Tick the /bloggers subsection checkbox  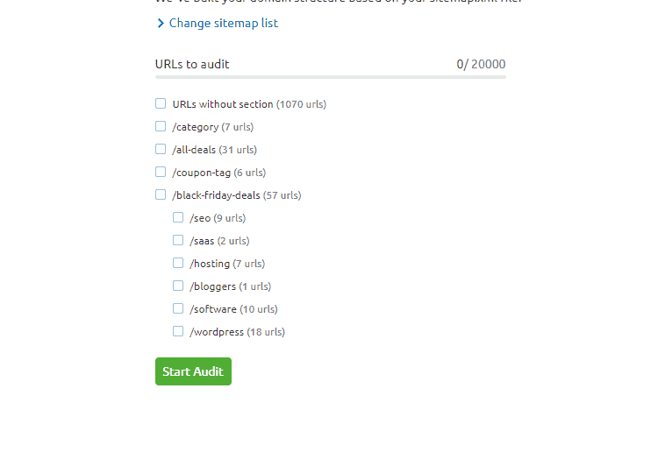[178, 286]
